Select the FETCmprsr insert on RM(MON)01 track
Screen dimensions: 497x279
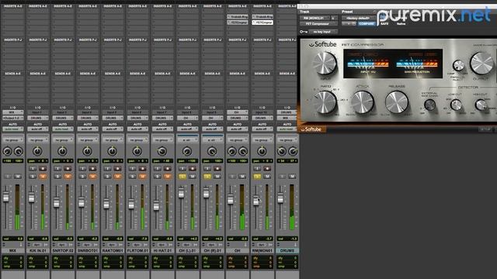pos(262,22)
